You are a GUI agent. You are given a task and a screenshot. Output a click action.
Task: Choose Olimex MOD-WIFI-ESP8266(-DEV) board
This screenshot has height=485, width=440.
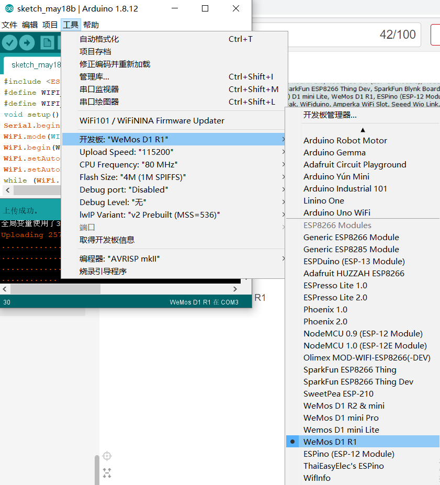[x=363, y=357]
